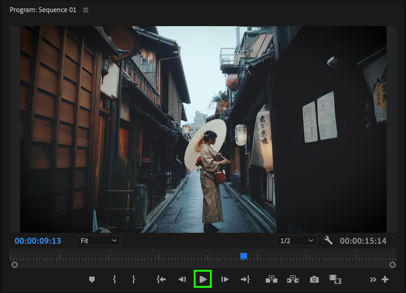The image size is (406, 293).
Task: Open the Button Editor plus icon
Action: (385, 279)
